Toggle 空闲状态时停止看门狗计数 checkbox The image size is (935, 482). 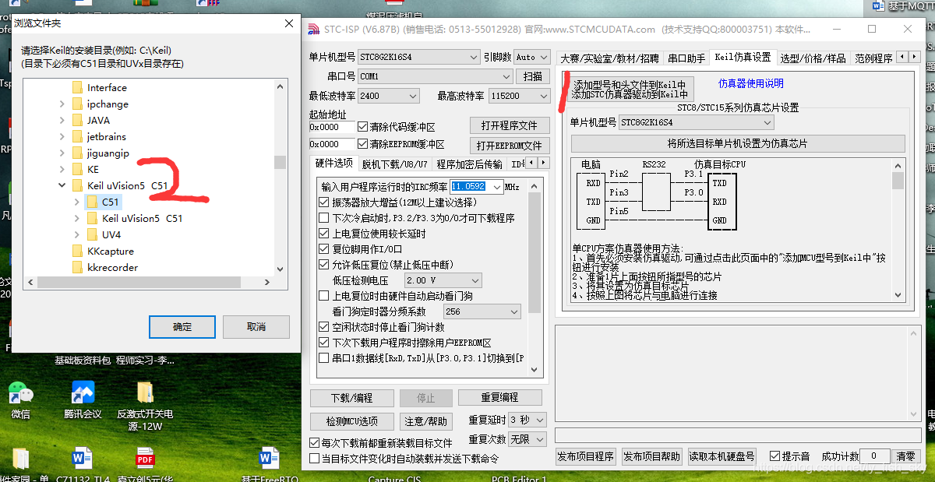coord(324,327)
